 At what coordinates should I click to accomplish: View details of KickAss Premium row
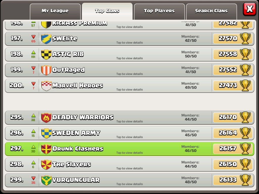pos(129,25)
